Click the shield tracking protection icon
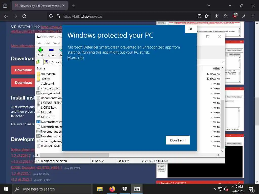259x194 pixels. click(x=51, y=16)
